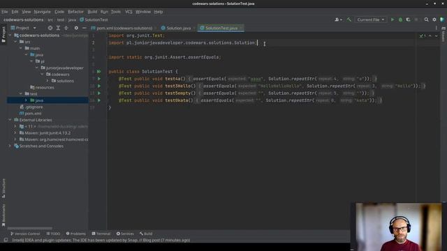The width and height of the screenshot is (447, 251).
Task: Select the resources folder
Action: coord(42,87)
